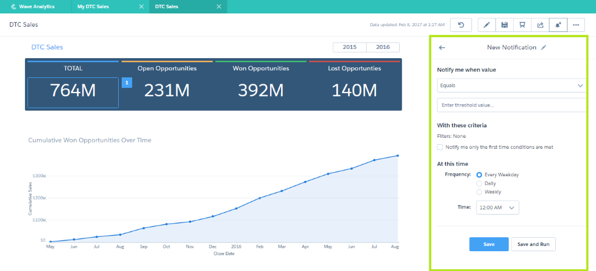
Task: Click the bell notification icon
Action: click(558, 25)
